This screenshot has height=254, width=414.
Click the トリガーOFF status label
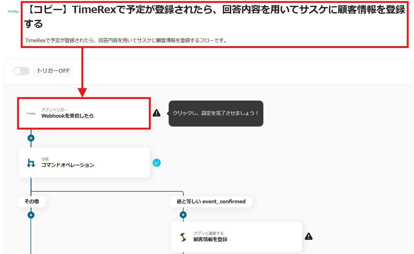coord(53,71)
